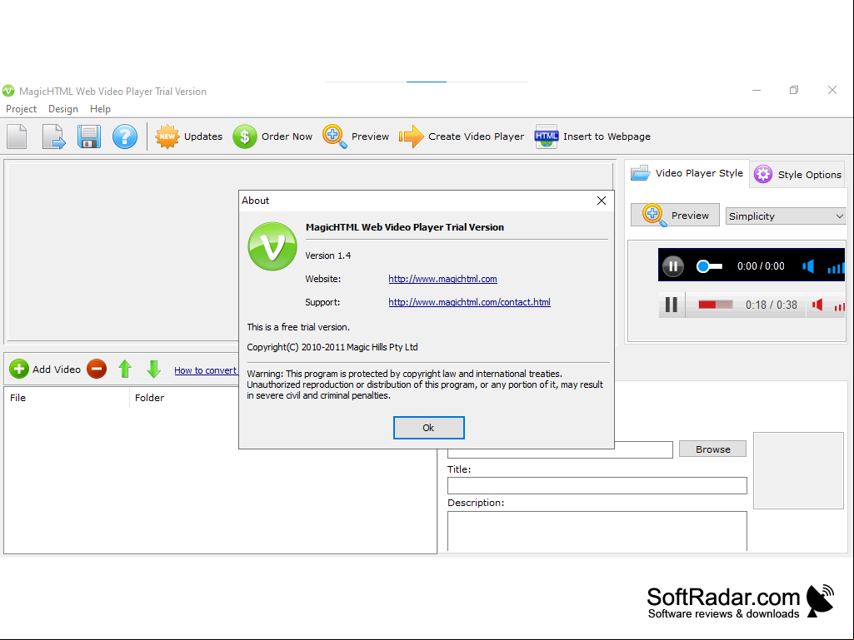Click the pause button on the light player style
Image resolution: width=854 pixels, height=640 pixels.
point(672,305)
